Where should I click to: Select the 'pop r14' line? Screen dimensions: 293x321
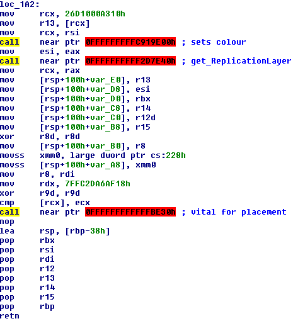[27, 288]
